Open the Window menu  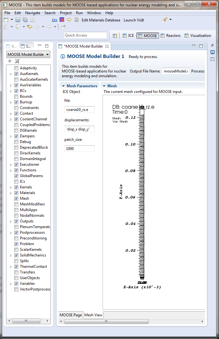[x=94, y=13]
